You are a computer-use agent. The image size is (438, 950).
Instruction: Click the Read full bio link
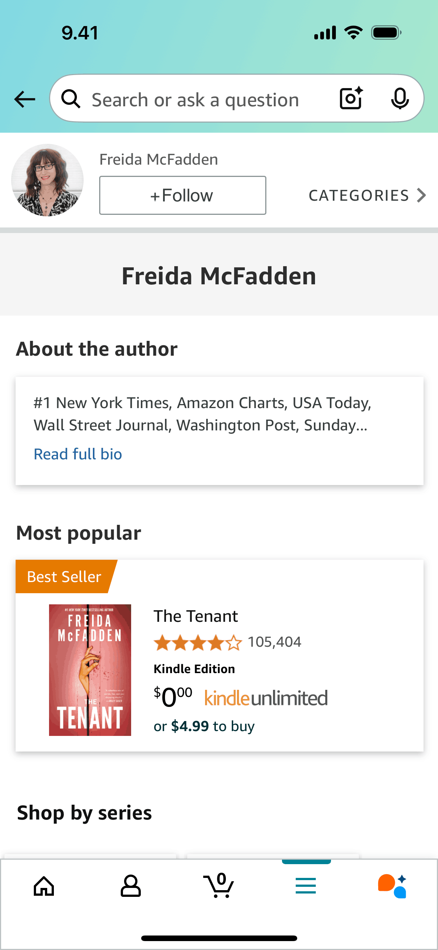[78, 454]
